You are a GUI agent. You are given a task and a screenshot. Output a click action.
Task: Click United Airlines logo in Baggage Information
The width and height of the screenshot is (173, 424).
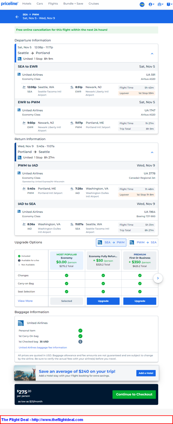(x=21, y=323)
